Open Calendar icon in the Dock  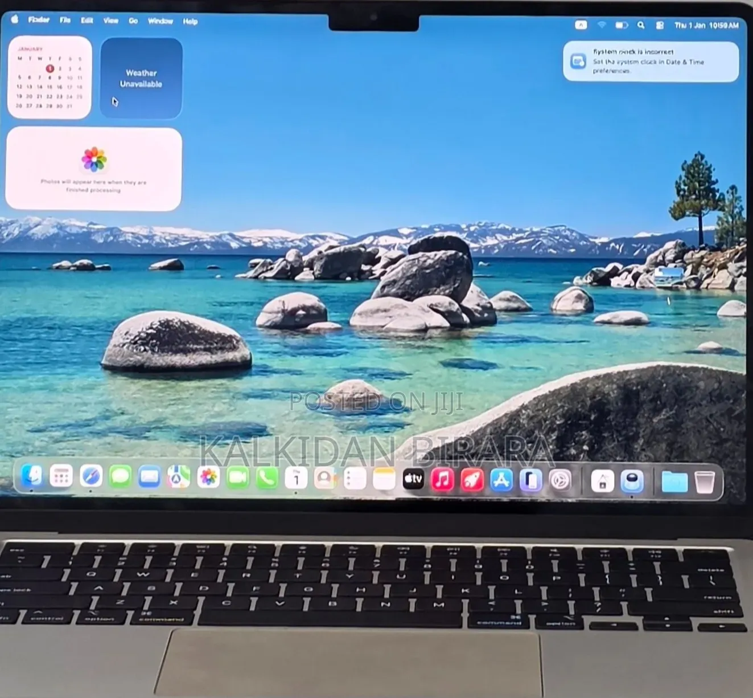296,479
